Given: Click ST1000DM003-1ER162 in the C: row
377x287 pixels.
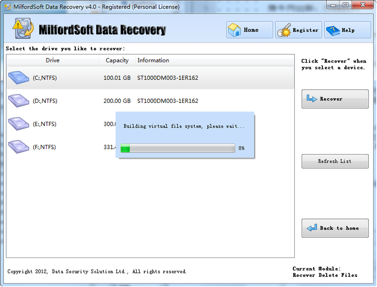Looking at the screenshot, I should (168, 78).
